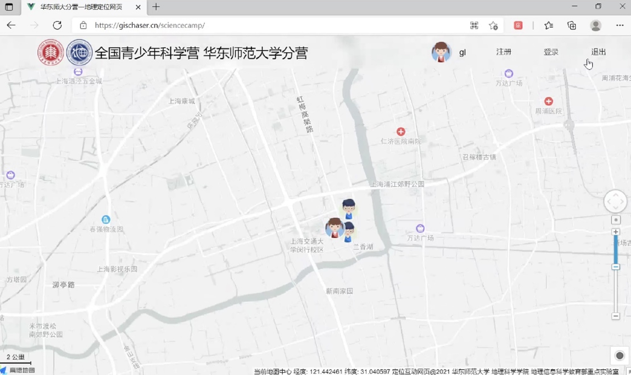The height and width of the screenshot is (375, 631).
Task: Click the locate square button below pan control
Action: tap(616, 220)
